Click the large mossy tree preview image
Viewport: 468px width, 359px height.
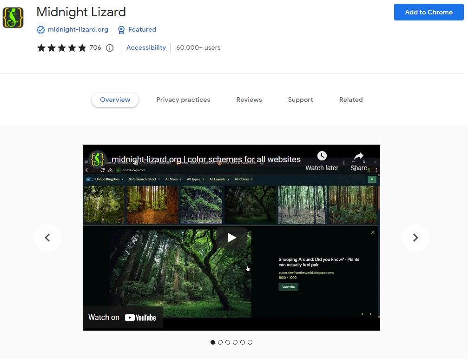(181, 273)
